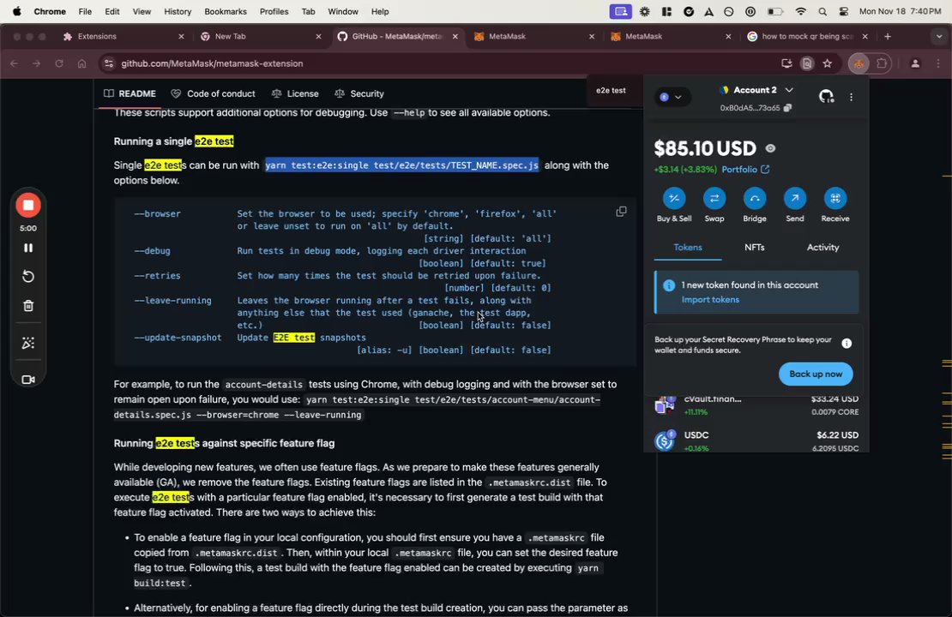Click the e2e test find-in-page field

[x=612, y=90]
